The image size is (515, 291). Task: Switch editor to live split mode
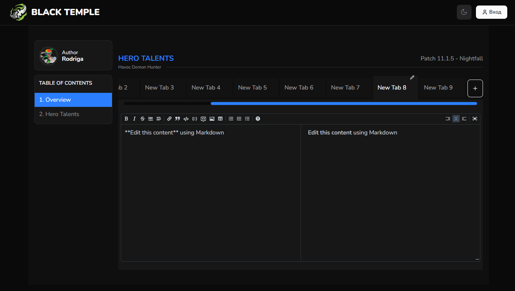coord(456,119)
